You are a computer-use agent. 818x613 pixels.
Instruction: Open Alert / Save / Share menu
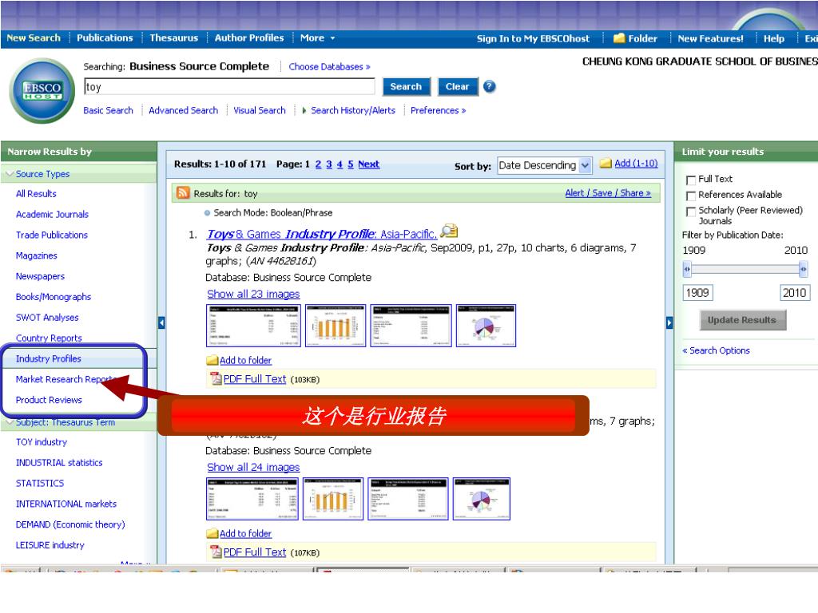(x=608, y=193)
